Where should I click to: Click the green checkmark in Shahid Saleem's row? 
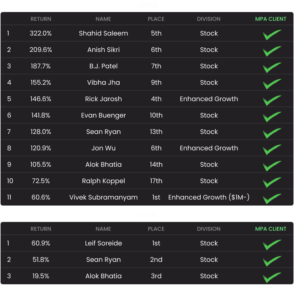coord(271,35)
